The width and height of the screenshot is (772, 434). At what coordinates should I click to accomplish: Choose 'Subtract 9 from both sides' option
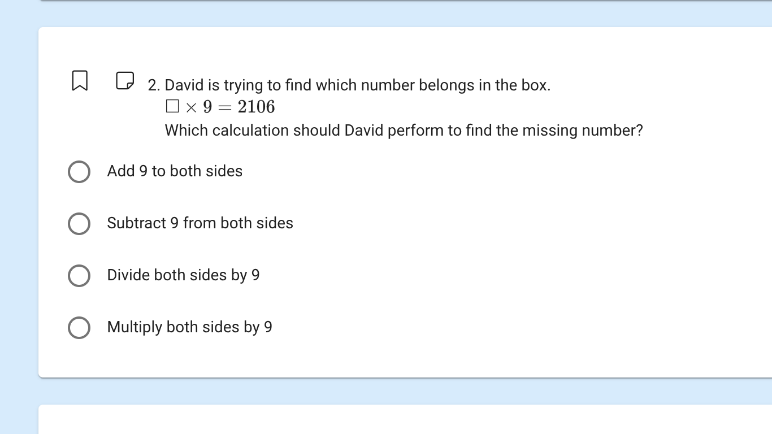(x=79, y=224)
